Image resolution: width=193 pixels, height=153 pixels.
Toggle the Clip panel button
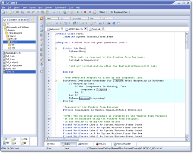(25, 139)
